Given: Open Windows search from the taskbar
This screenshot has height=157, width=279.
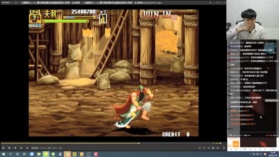Looking at the screenshot, I should tap(10, 154).
